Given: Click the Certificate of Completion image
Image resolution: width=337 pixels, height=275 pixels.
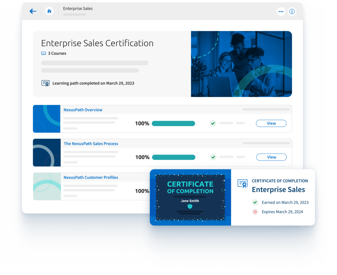Looking at the screenshot, I should click(x=191, y=197).
